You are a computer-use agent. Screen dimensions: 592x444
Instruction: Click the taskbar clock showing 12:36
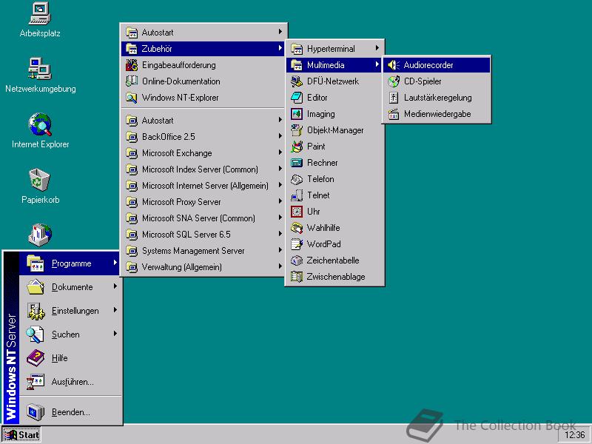[574, 435]
